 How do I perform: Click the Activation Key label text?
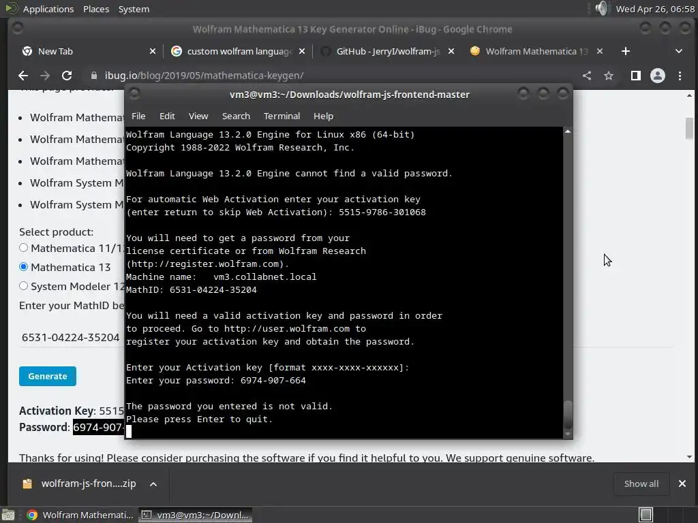click(57, 411)
